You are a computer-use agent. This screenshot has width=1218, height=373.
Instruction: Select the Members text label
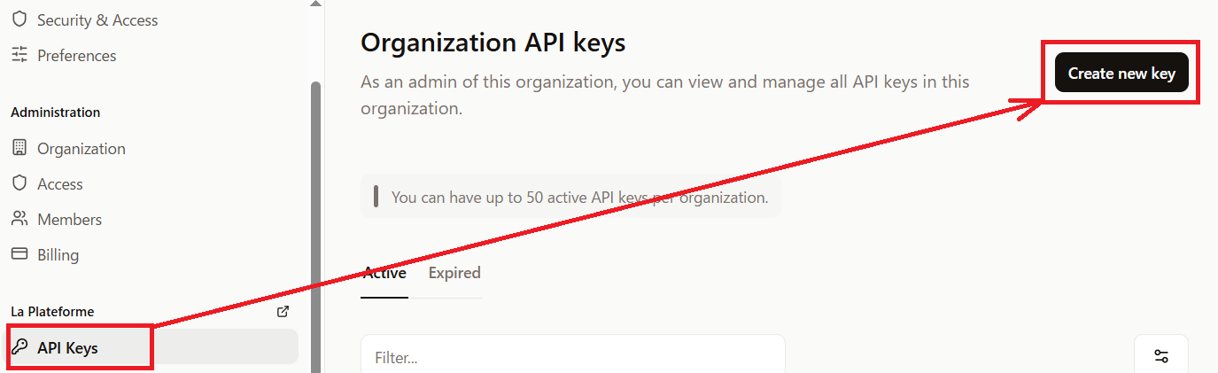[70, 219]
